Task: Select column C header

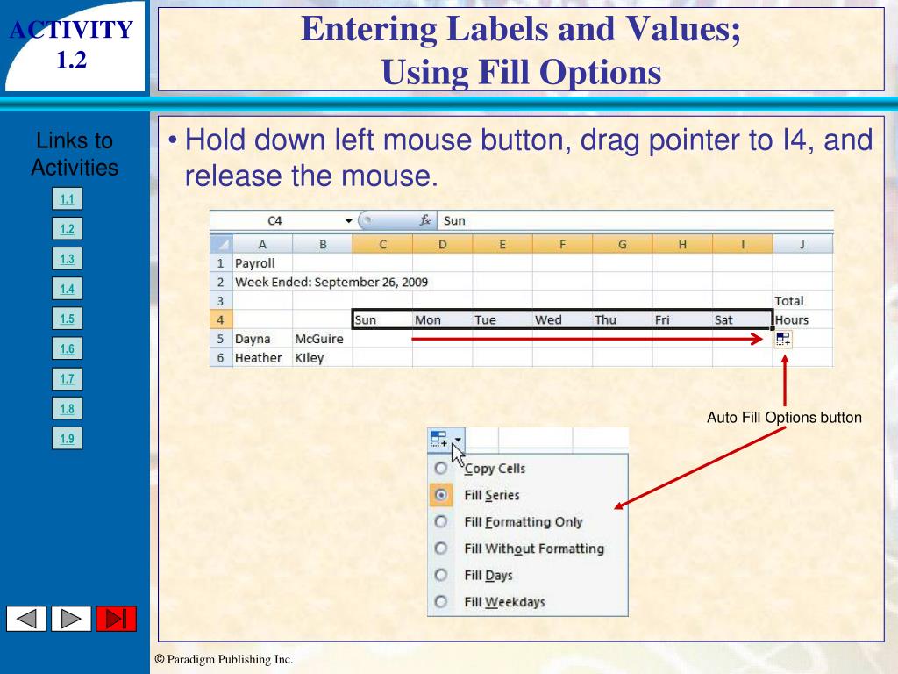Action: 382,244
